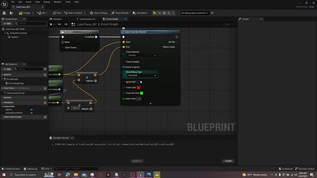317x178 pixels.
Task: Open the Edit menu
Action: [x=20, y=2]
